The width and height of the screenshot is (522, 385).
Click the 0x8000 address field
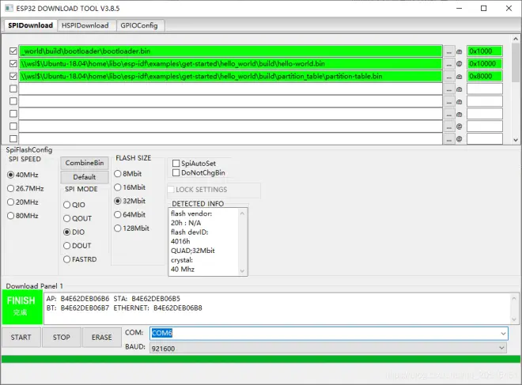pyautogui.click(x=484, y=77)
